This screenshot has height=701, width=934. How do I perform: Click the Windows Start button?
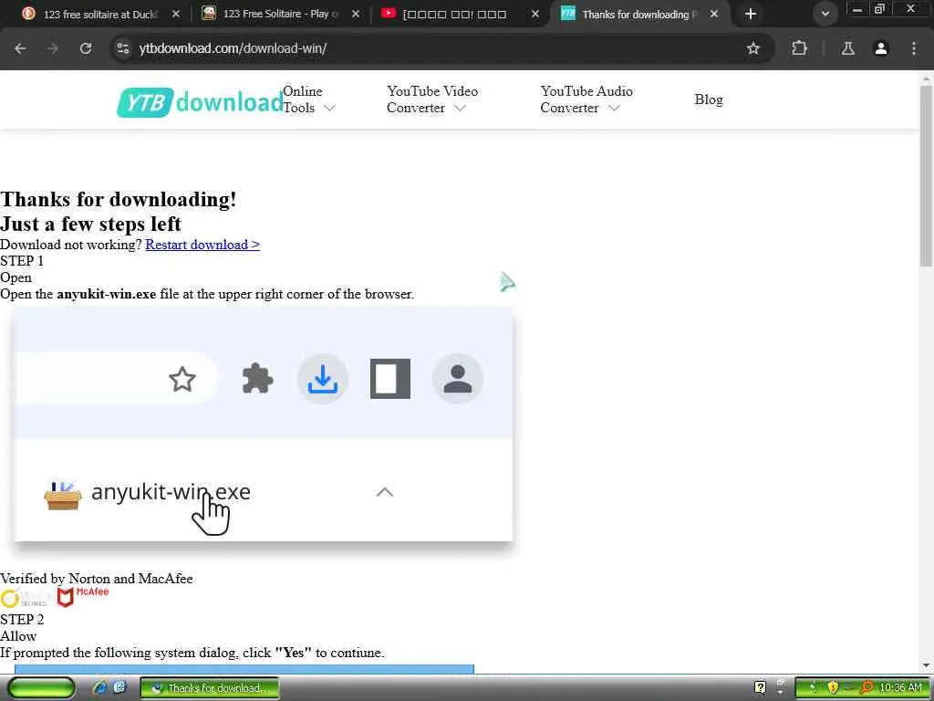click(41, 688)
